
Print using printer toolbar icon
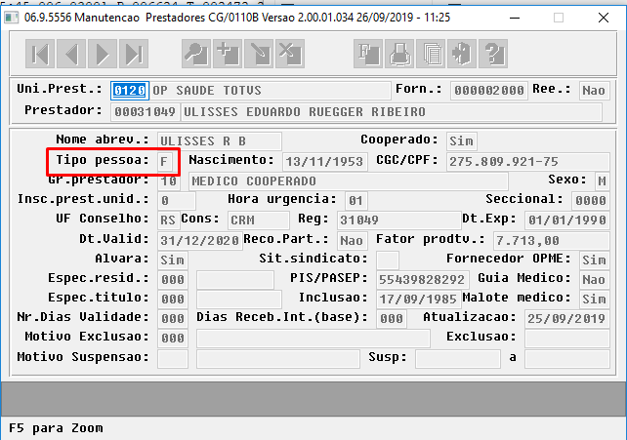(x=399, y=54)
